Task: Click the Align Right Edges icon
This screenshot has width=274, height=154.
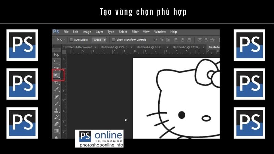Action: pos(189,40)
